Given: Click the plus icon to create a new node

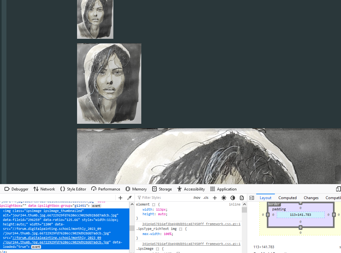Looking at the screenshot, I should [120, 198].
